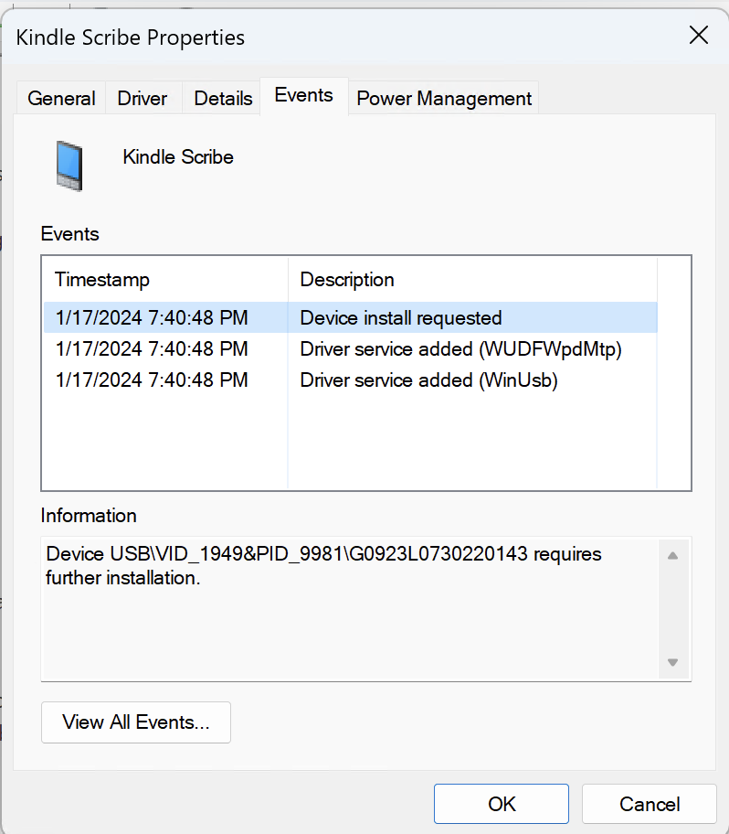The image size is (729, 834).
Task: Click the Kindle Scribe device icon
Action: pyautogui.click(x=69, y=165)
